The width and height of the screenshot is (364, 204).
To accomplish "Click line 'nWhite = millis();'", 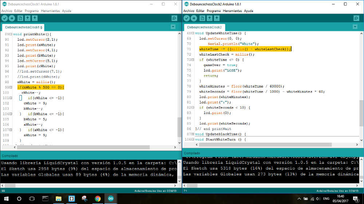I will click(36, 82).
